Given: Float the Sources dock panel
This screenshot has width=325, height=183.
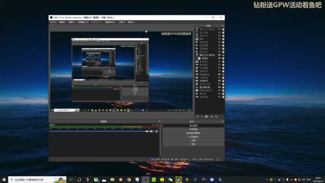Looking at the screenshot, I should click(x=223, y=26).
